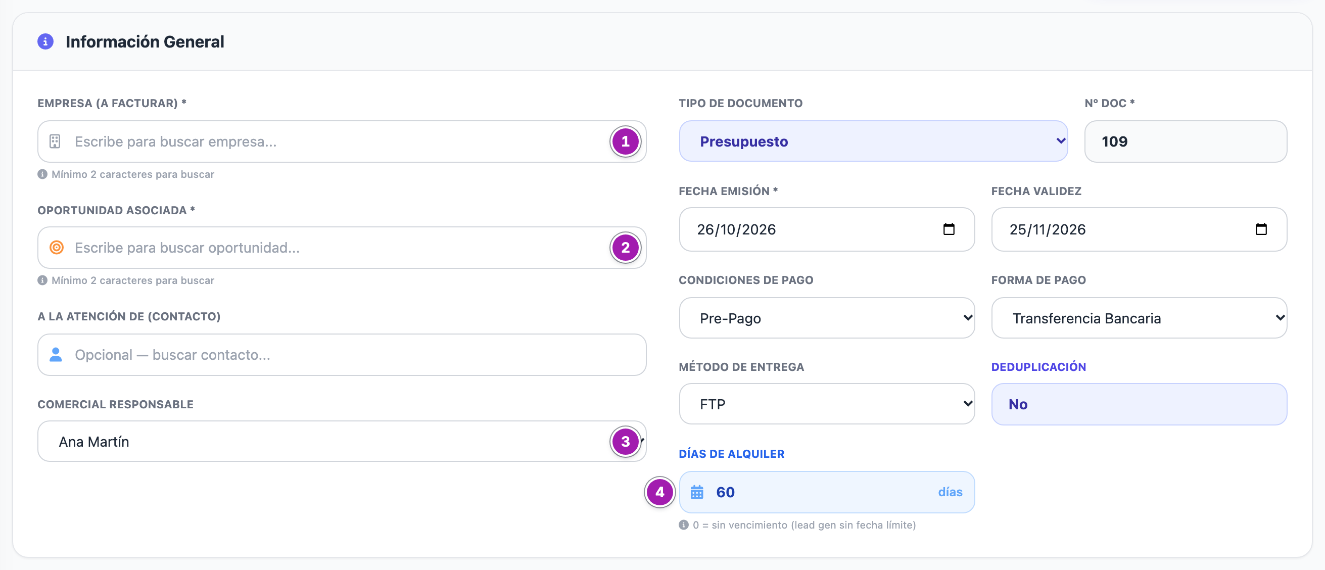Click the 'FORMA DE PAGO' label

click(x=1038, y=280)
